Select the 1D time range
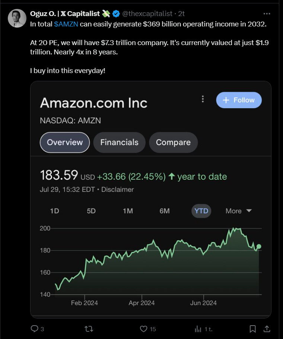The height and width of the screenshot is (339, 283). click(x=54, y=211)
